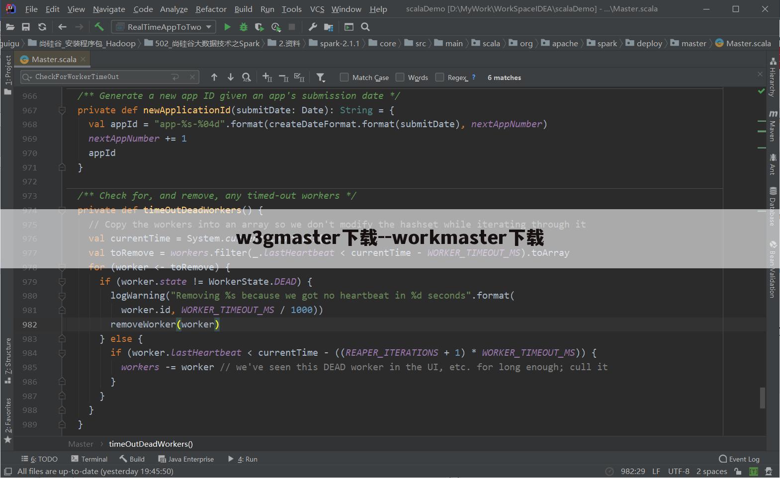780x478 pixels.
Task: Click Master in the bottom breadcrumb
Action: coord(81,444)
